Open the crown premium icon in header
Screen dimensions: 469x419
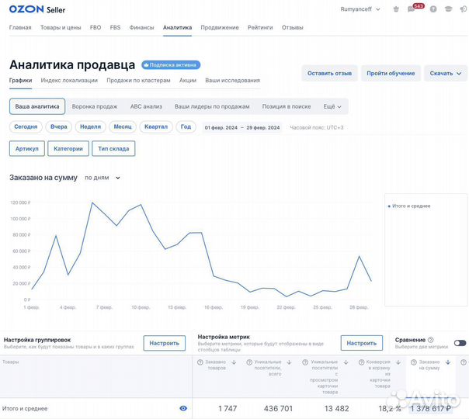pyautogui.click(x=397, y=10)
